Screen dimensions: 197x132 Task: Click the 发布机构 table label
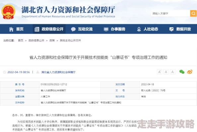tap(20, 90)
